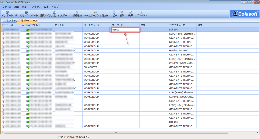Sort by the 備考 column header
Image resolution: width=260 pixels, height=139 pixels.
coord(228,25)
